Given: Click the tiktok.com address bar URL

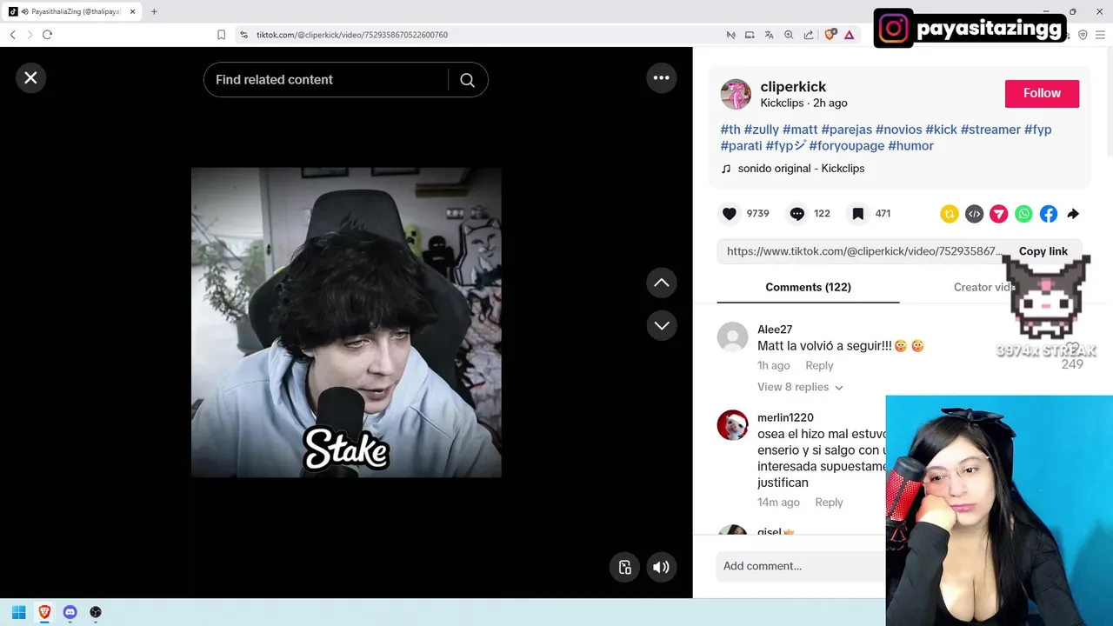Looking at the screenshot, I should tap(352, 35).
